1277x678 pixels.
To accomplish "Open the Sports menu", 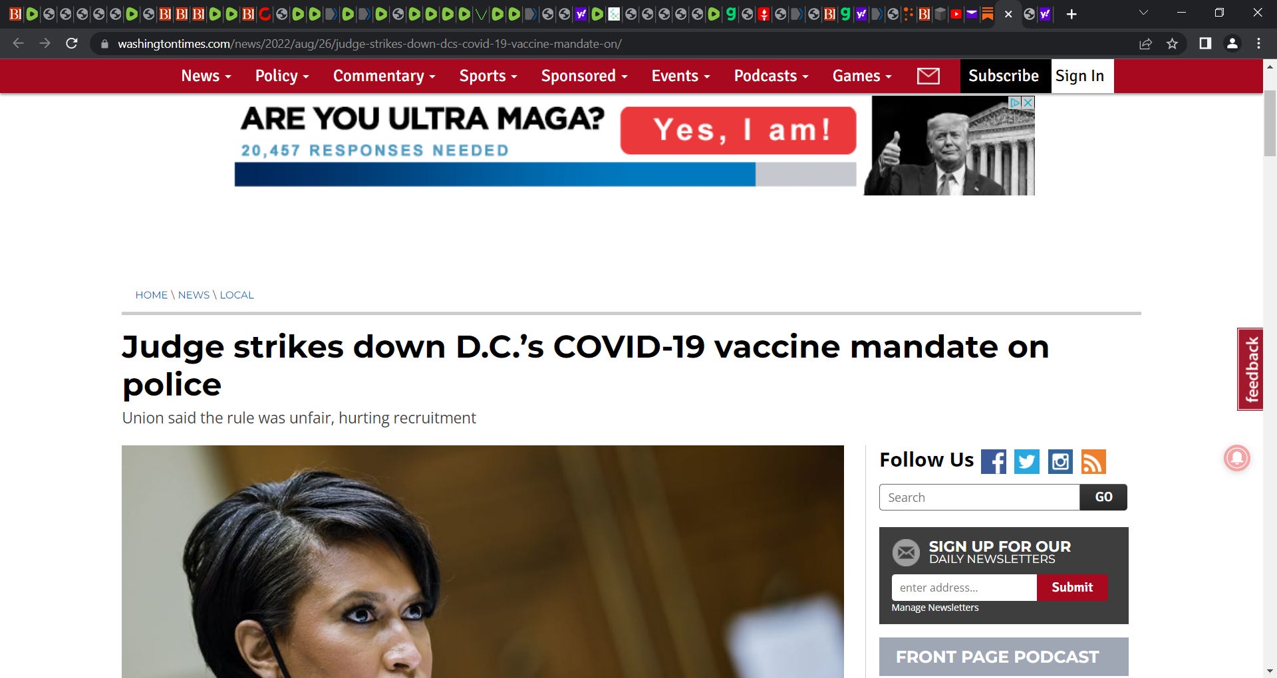I will [x=488, y=76].
